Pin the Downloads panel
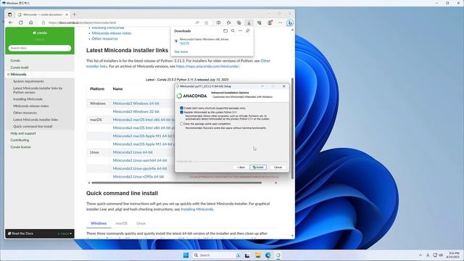464x261 pixels. (x=248, y=30)
